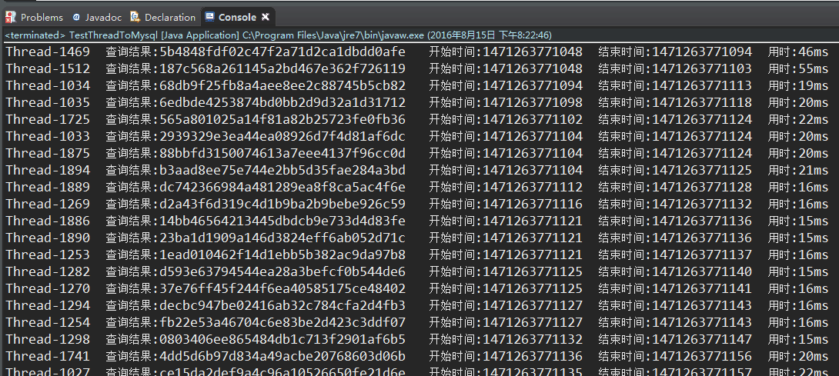Click Thread-1889 thread name
Screen dimensions: 839x376
pyautogui.click(x=48, y=187)
